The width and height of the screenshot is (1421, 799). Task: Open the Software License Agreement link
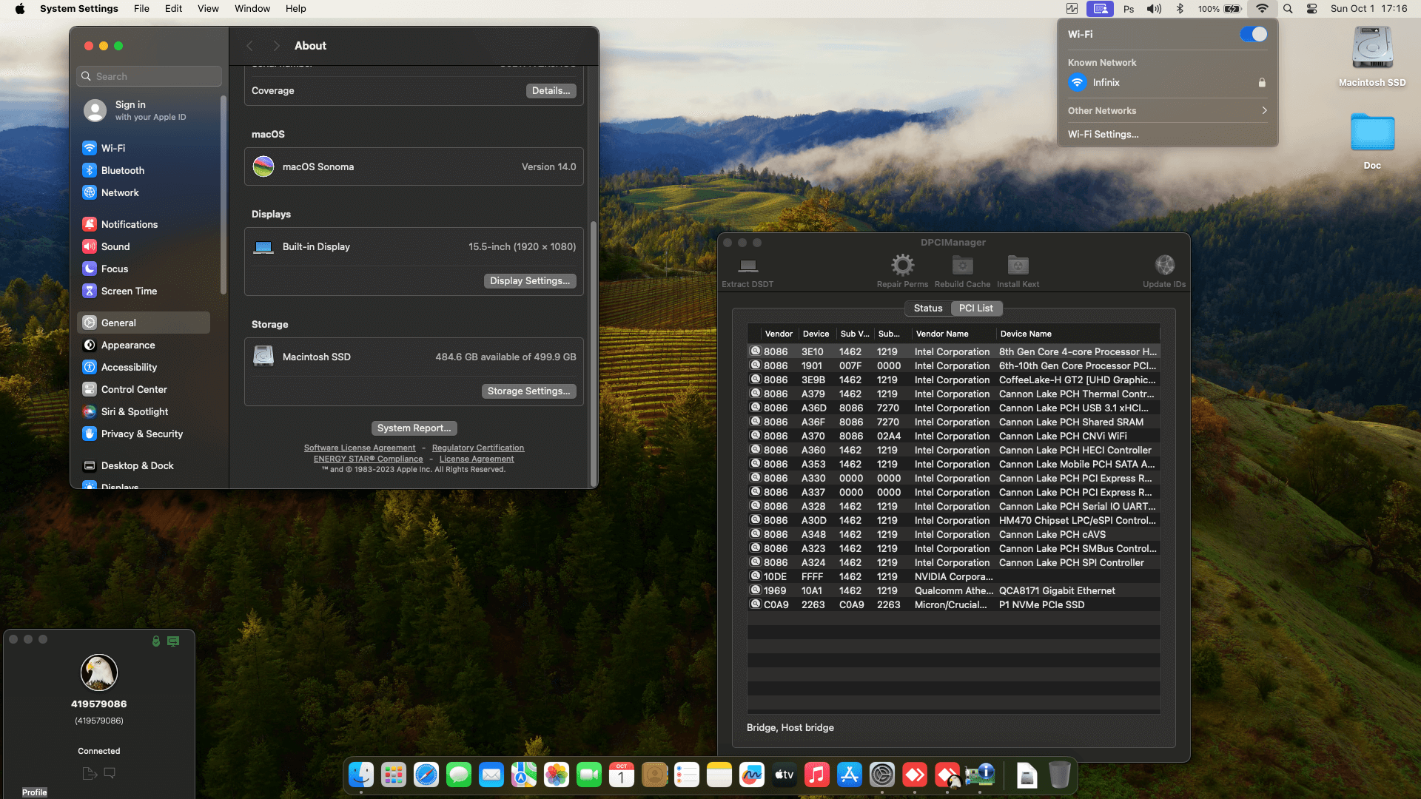pyautogui.click(x=360, y=447)
